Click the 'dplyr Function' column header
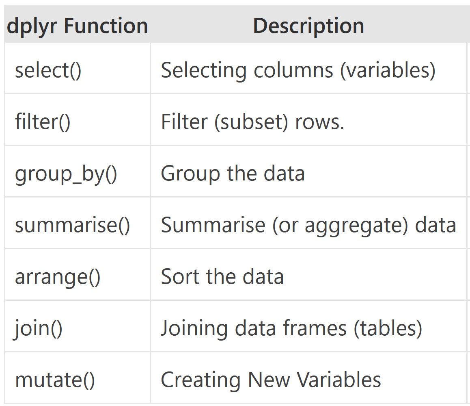 (77, 26)
